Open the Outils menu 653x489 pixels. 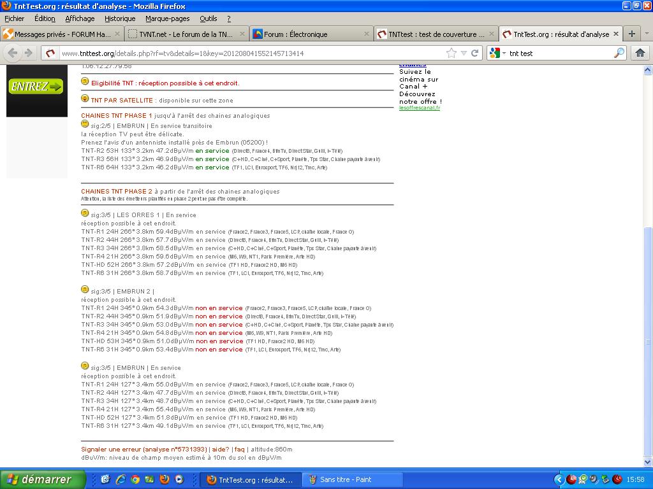pyautogui.click(x=209, y=18)
